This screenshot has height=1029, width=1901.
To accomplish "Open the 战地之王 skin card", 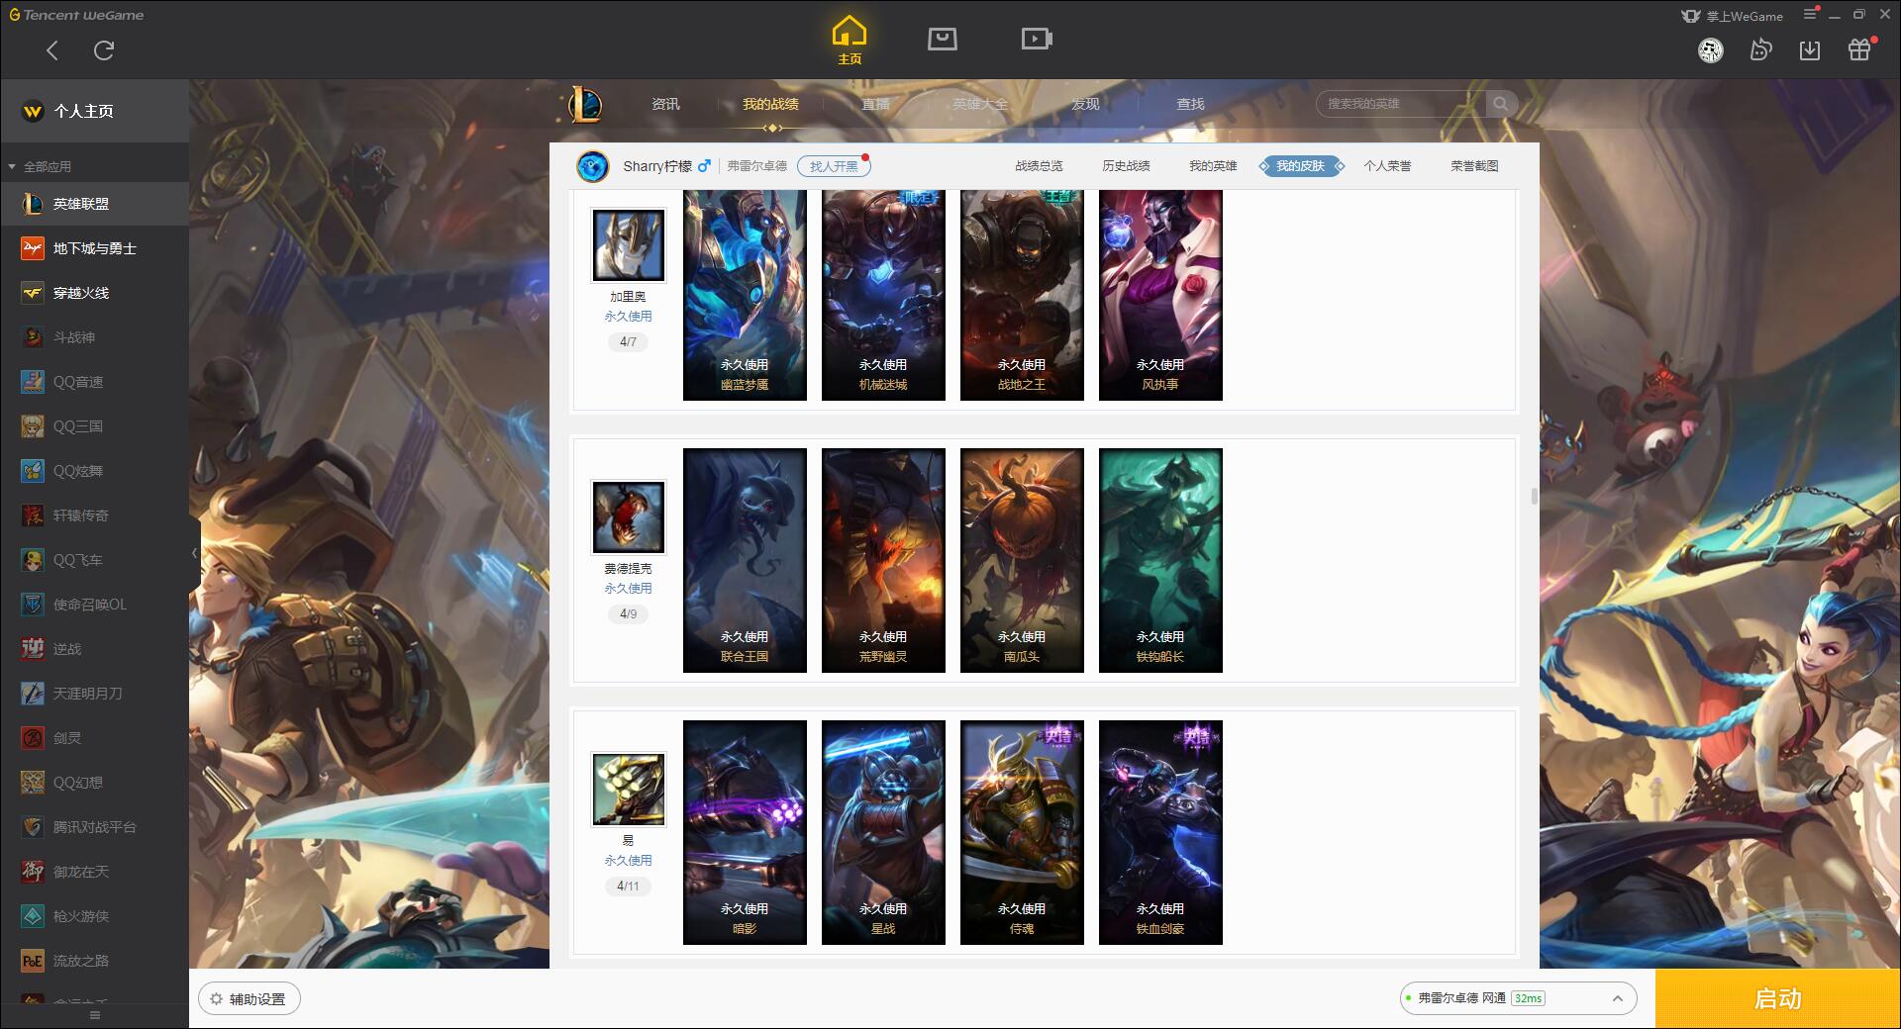I will coord(1022,296).
